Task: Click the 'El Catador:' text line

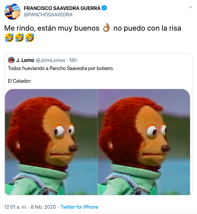Action: [20, 81]
